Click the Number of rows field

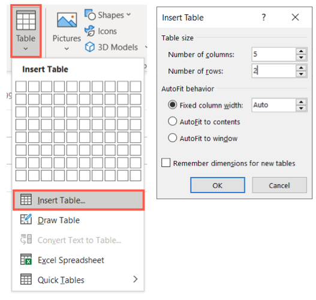273,71
